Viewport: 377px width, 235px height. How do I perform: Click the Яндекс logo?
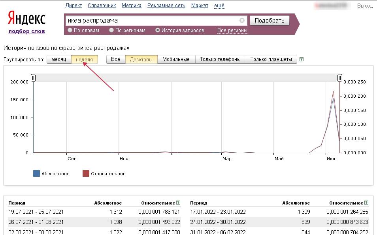point(26,19)
